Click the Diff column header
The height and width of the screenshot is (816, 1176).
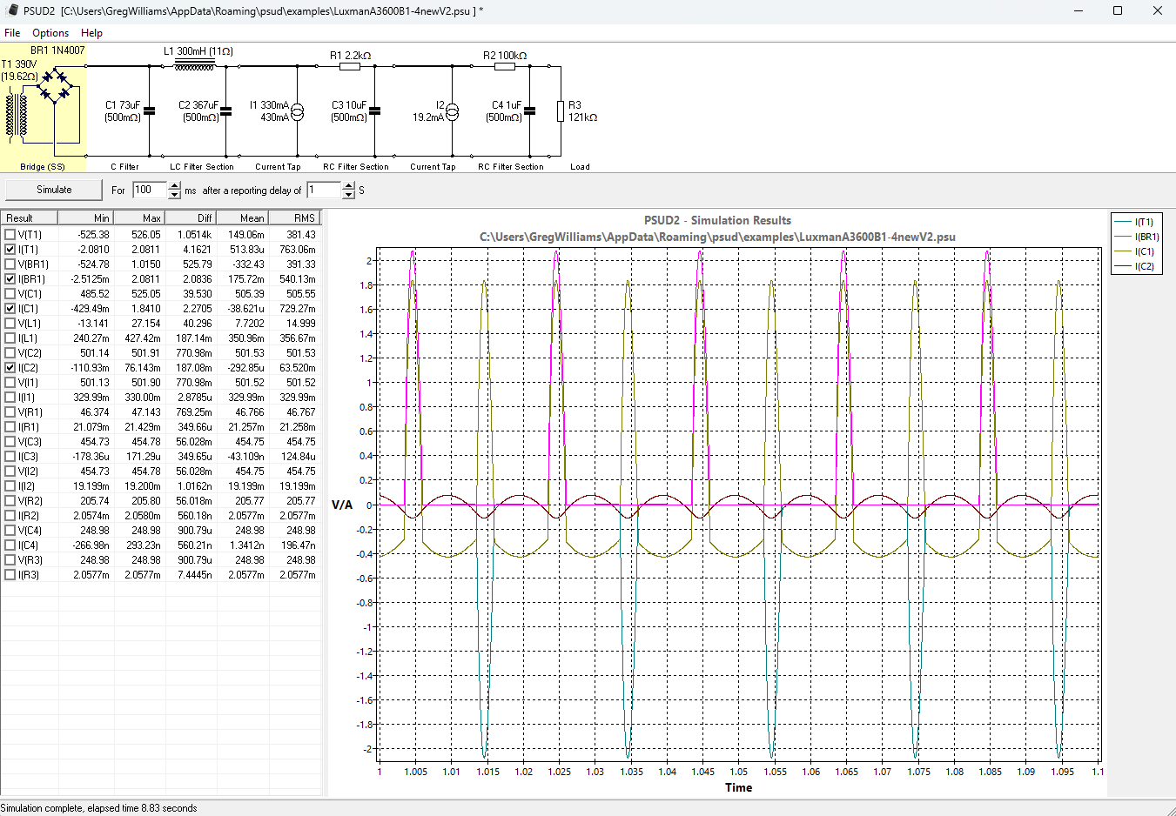coord(191,218)
